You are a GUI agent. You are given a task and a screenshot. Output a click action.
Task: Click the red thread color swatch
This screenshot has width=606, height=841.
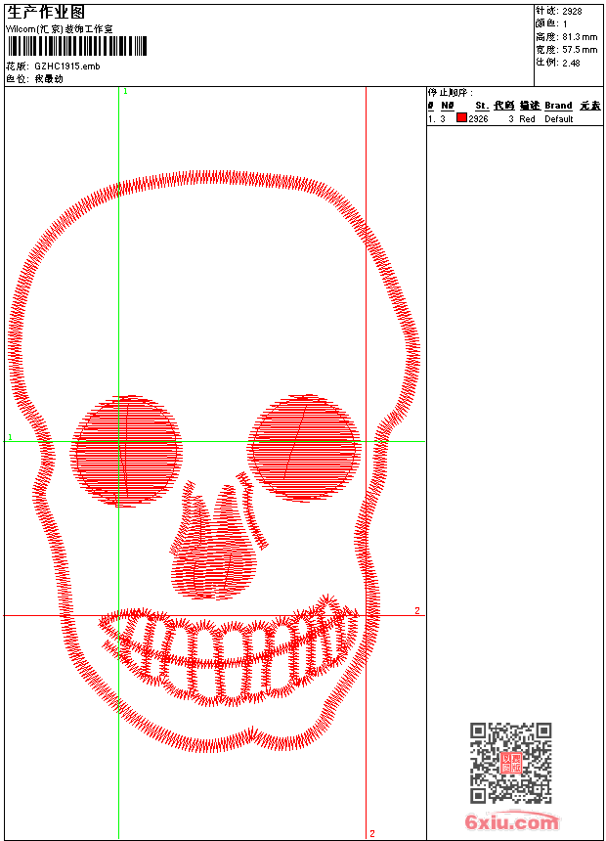pos(461,118)
